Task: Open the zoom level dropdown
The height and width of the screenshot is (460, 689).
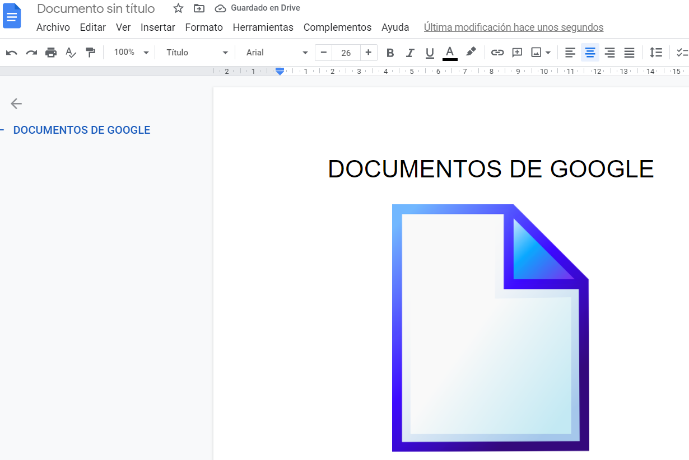Action: pos(129,52)
